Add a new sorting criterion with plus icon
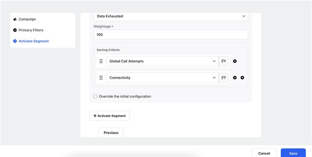This screenshot has height=157, width=312. pyautogui.click(x=242, y=78)
